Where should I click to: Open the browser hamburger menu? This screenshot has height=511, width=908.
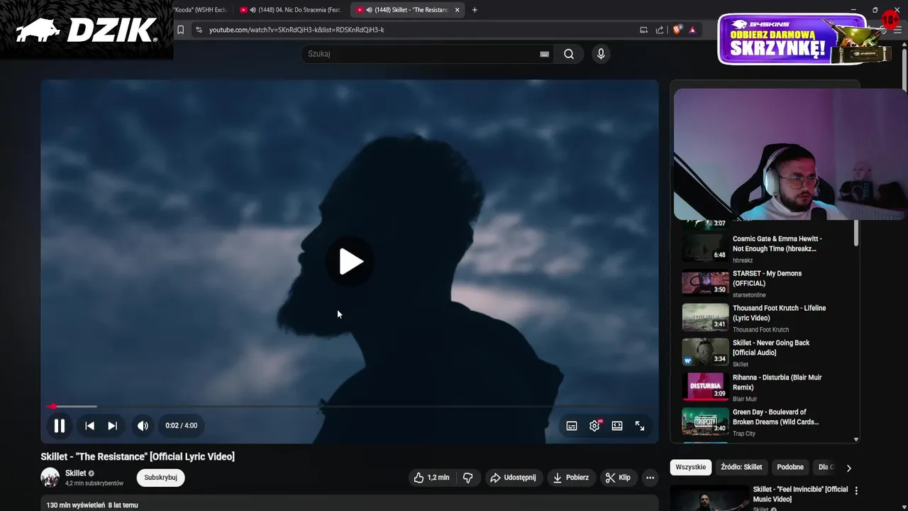(897, 30)
